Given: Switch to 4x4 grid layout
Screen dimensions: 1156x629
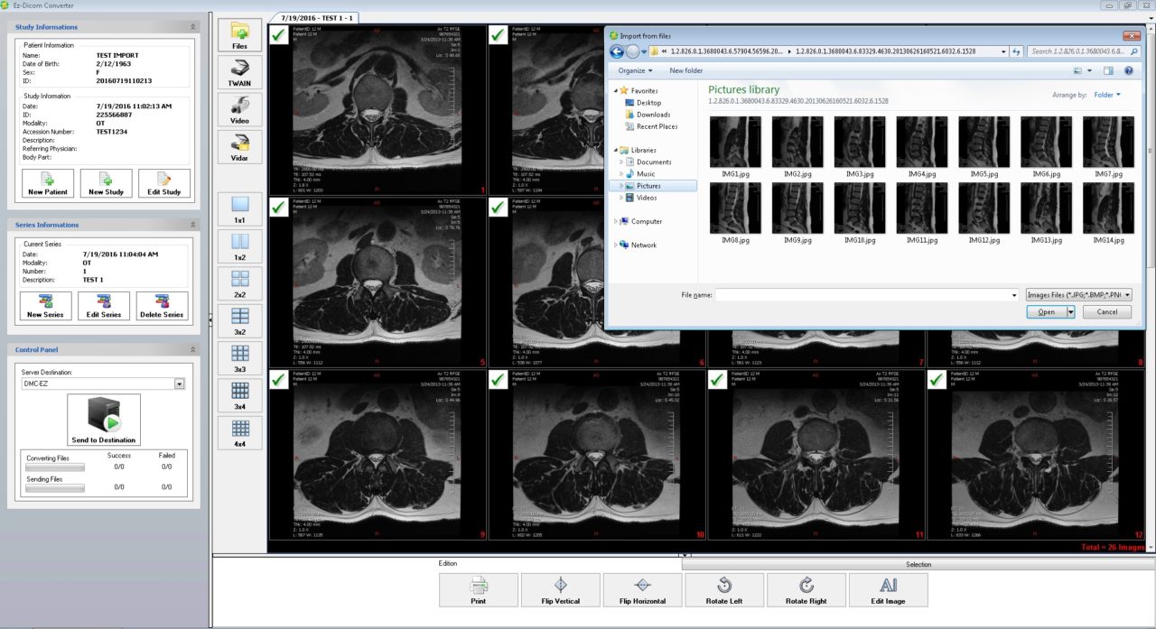Looking at the screenshot, I should pyautogui.click(x=239, y=432).
